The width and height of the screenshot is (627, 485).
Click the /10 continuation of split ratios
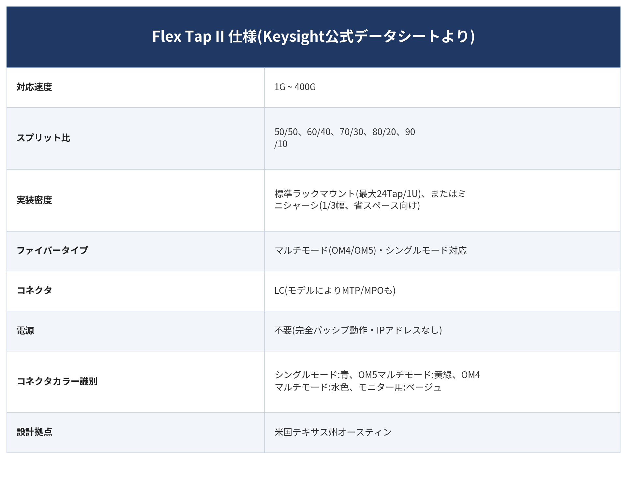[281, 144]
